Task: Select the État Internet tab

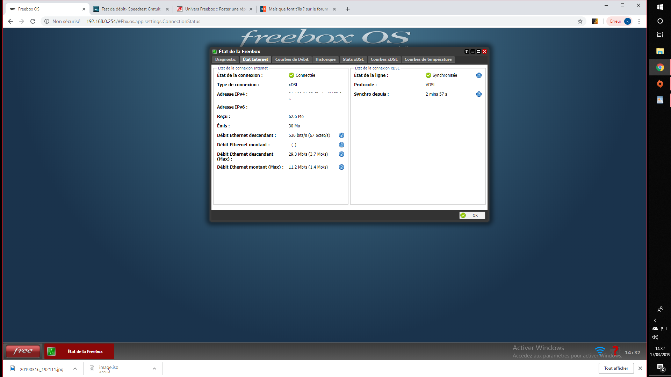Action: 255,59
